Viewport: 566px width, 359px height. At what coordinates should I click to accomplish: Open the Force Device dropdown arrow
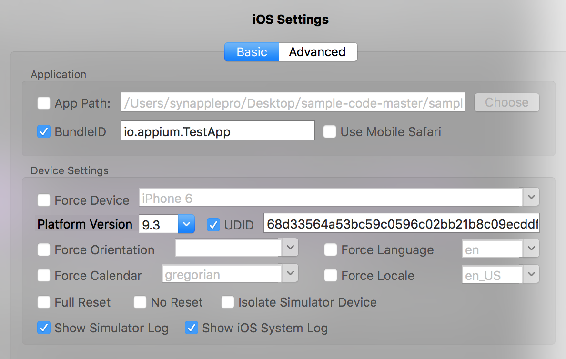point(531,197)
